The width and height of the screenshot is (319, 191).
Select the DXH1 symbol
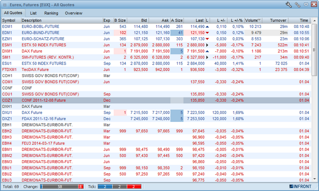[7, 106]
